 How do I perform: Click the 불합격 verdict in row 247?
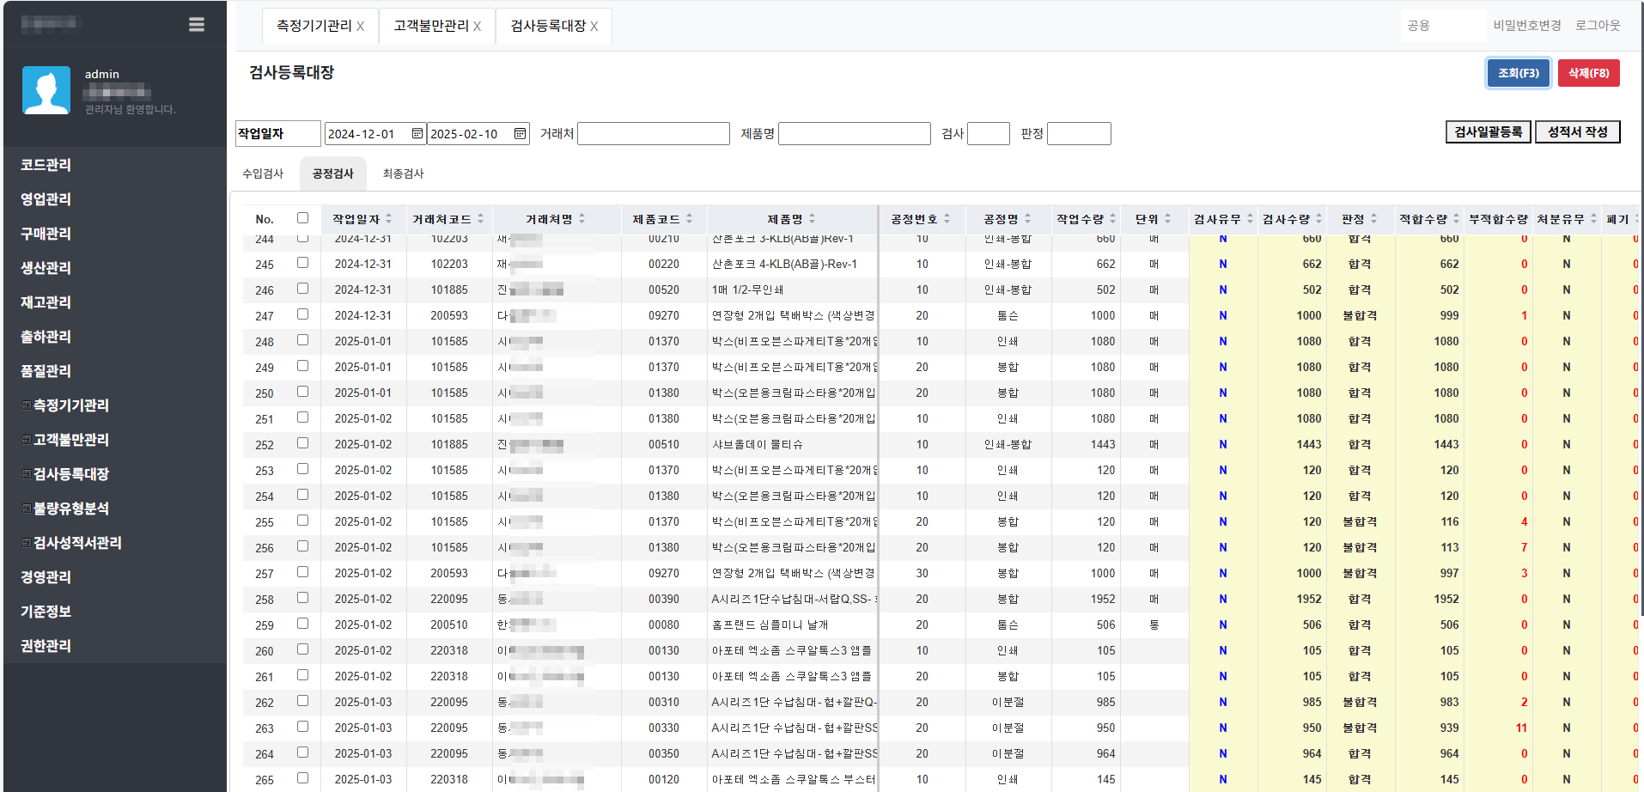click(1360, 315)
